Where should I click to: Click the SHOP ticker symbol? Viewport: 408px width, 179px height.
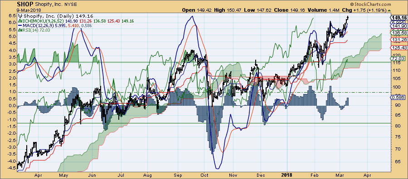(24, 4)
